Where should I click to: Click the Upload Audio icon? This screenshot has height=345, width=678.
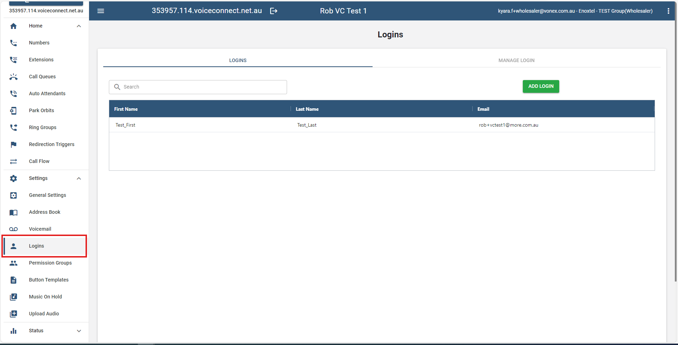pos(13,314)
